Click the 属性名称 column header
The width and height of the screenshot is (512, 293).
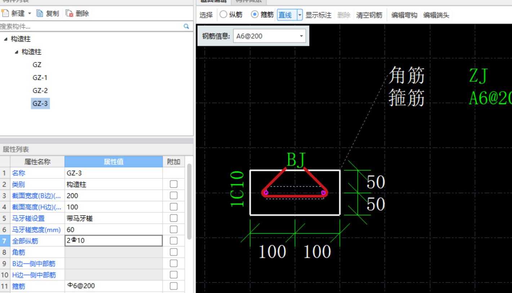(x=37, y=162)
